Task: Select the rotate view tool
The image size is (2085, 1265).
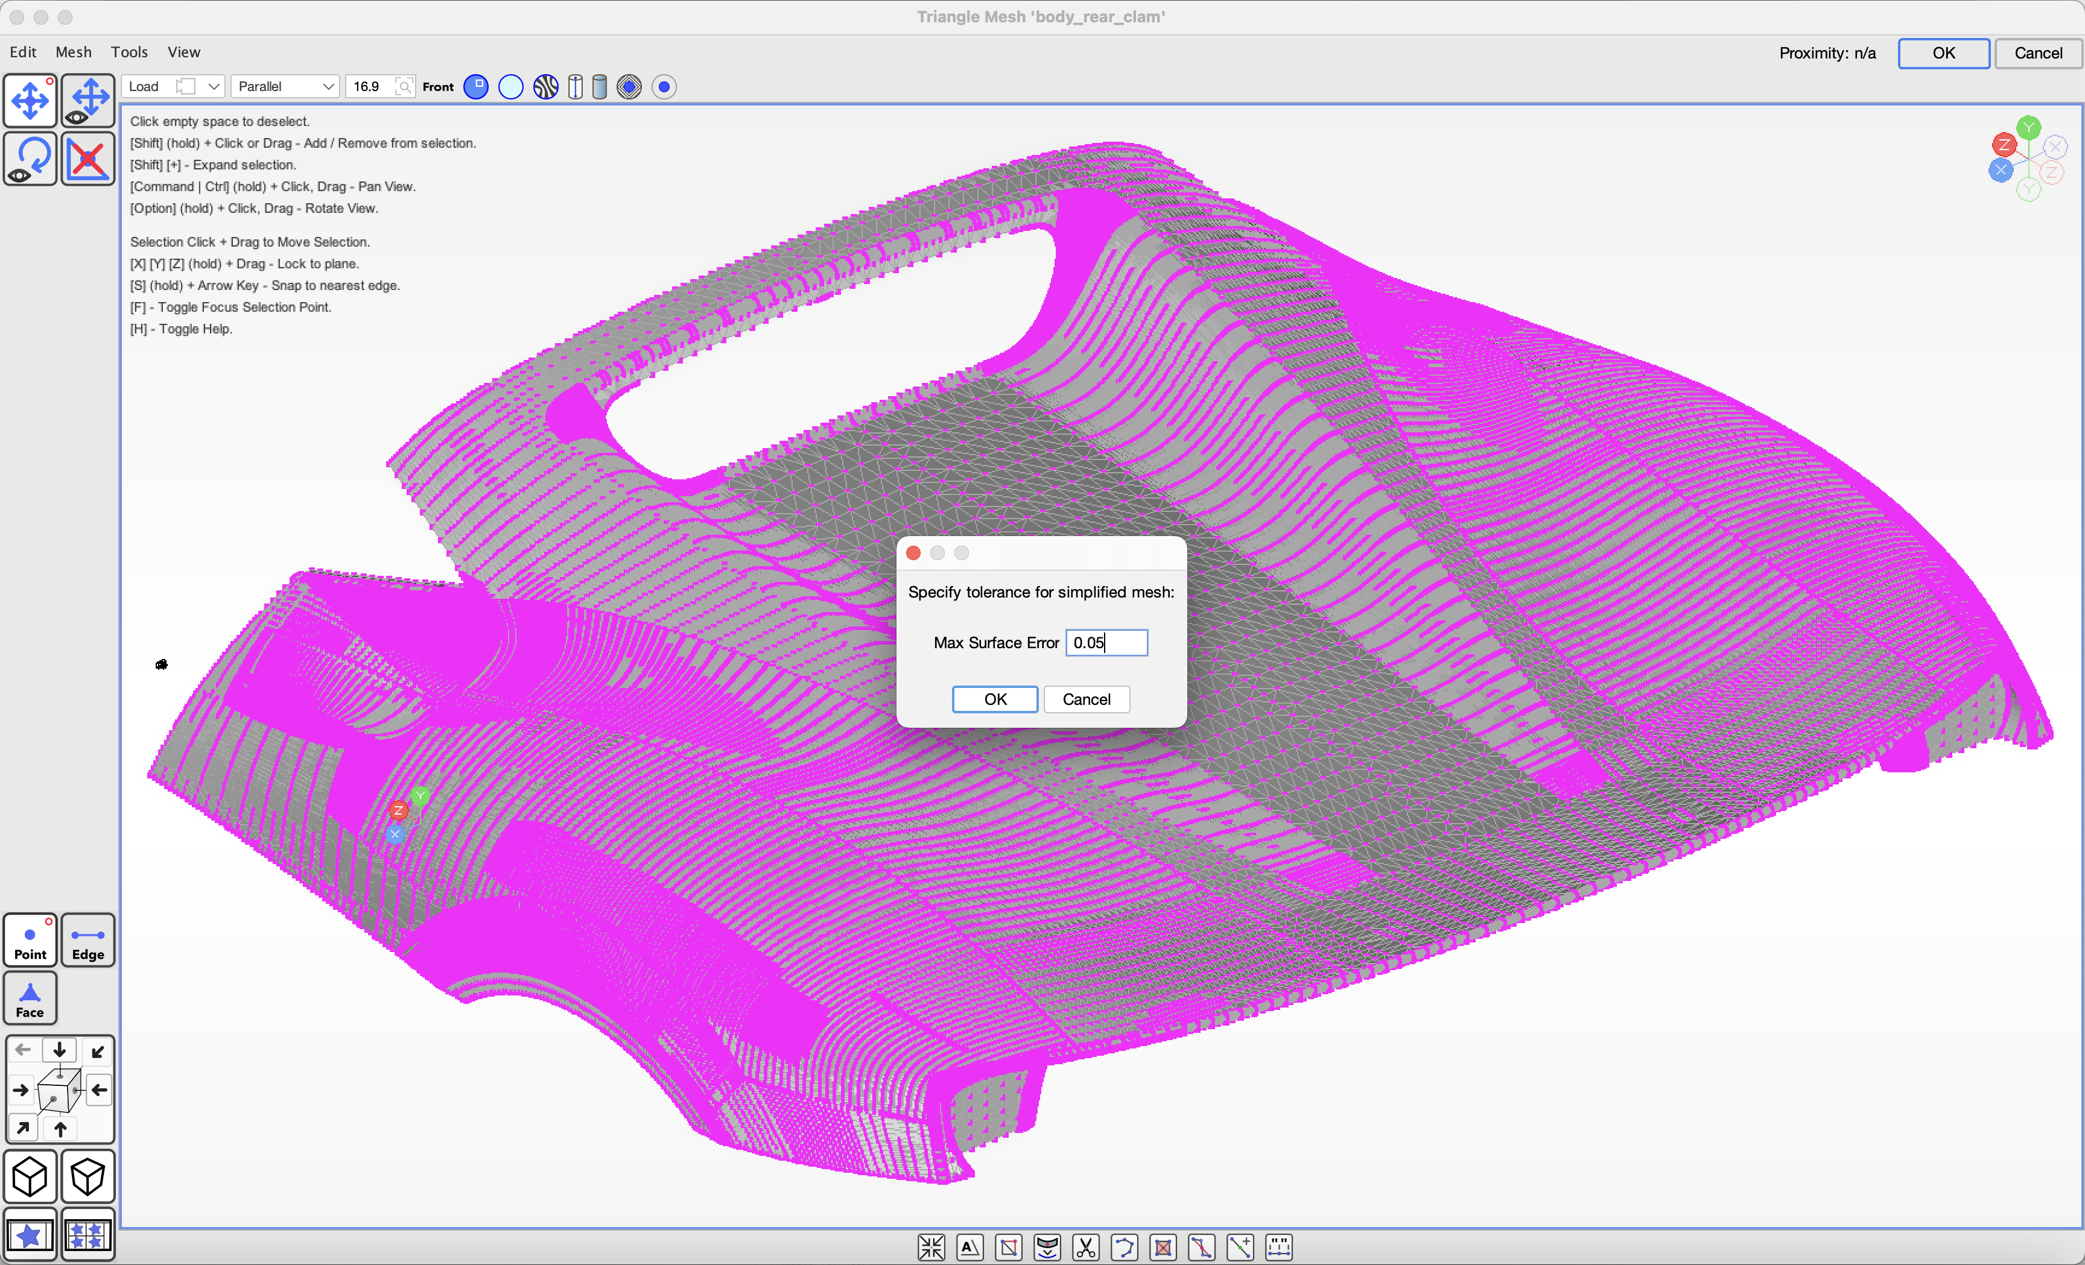Action: 30,159
